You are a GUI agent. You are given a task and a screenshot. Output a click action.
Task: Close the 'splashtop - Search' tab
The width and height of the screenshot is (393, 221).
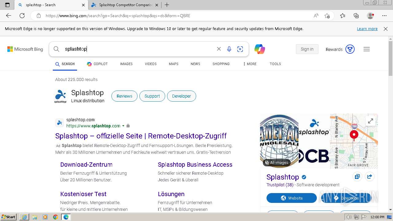tap(83, 5)
